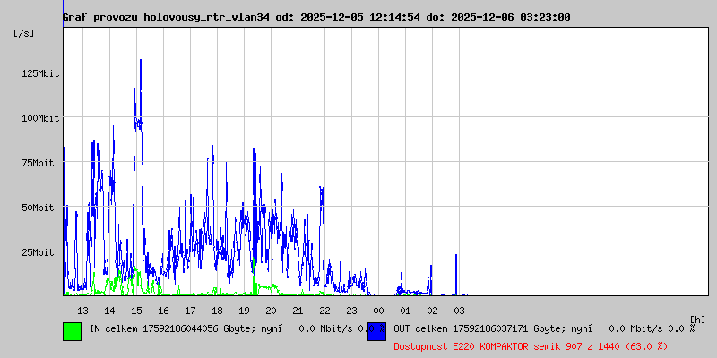Click hour 18 on the time axis
This screenshot has height=358, width=717.
point(217,311)
